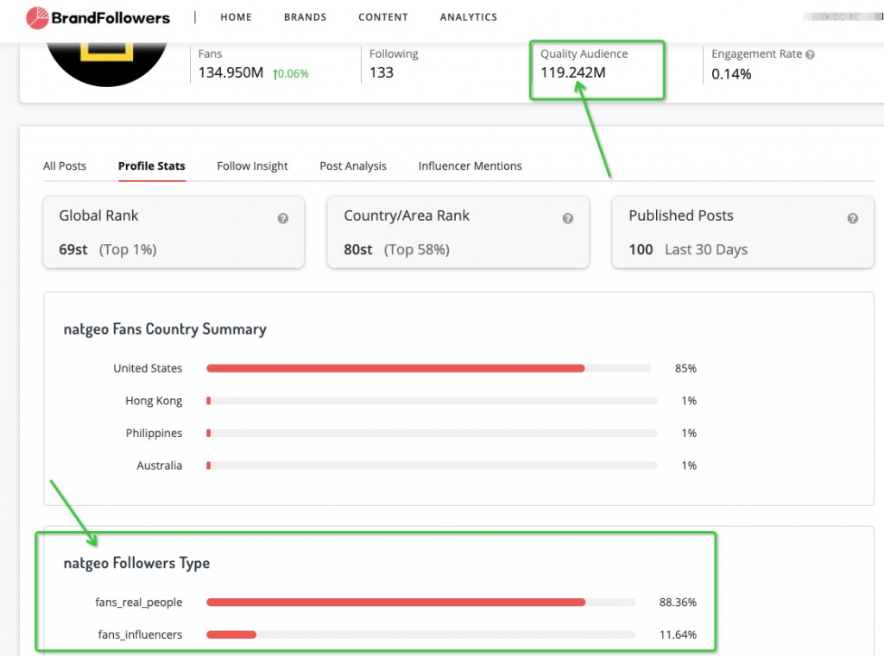Go to the Influencer Mentions tab
Screen dimensions: 884x656
[470, 166]
